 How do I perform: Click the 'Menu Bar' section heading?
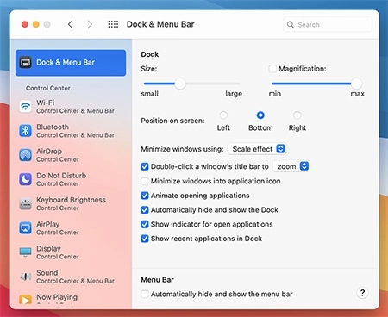[157, 280]
